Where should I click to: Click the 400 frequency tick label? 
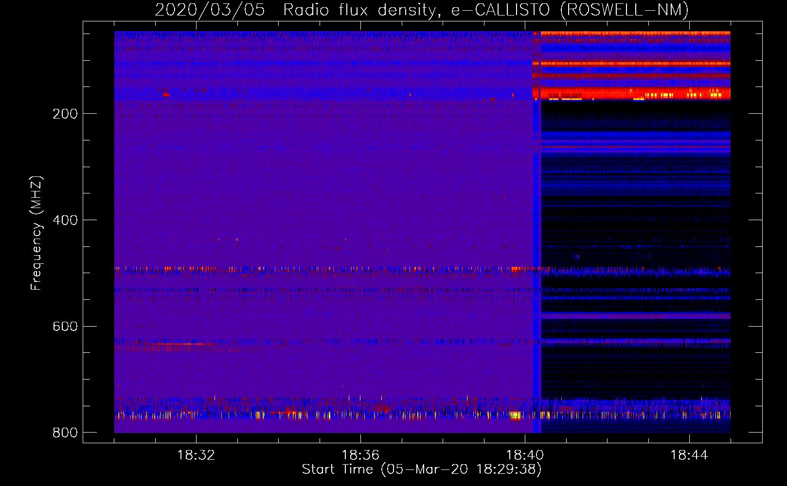(65, 220)
